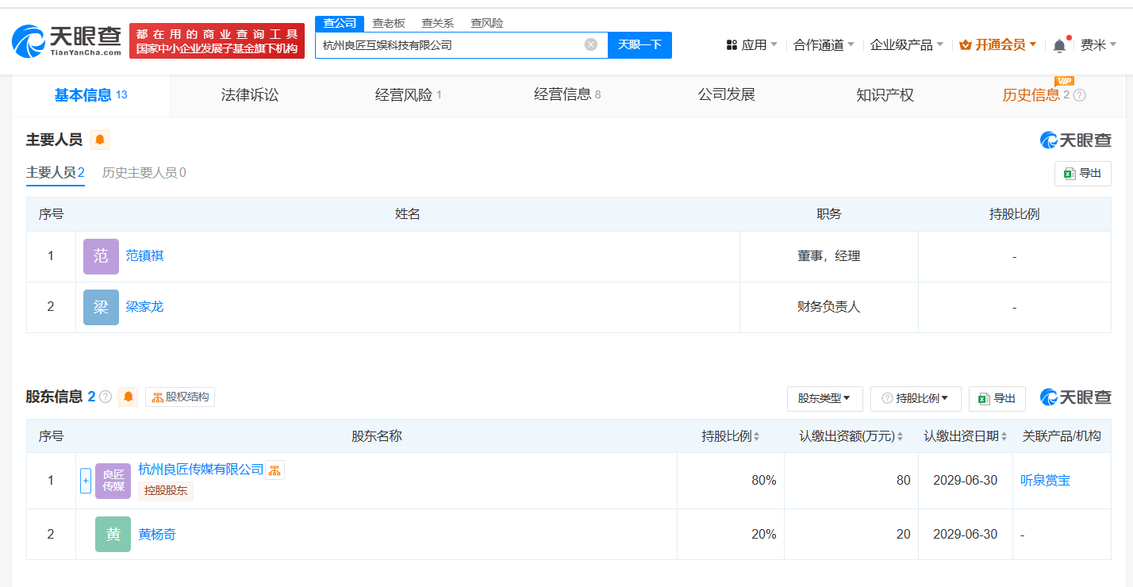
Task: Expand the 杭州良匠传媒有限公司 shareholder row
Action: coord(86,481)
